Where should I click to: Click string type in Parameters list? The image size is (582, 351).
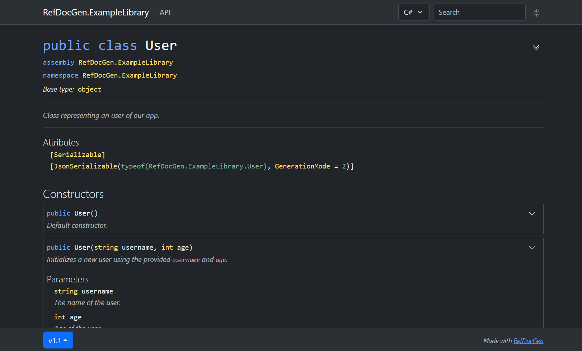coord(66,291)
